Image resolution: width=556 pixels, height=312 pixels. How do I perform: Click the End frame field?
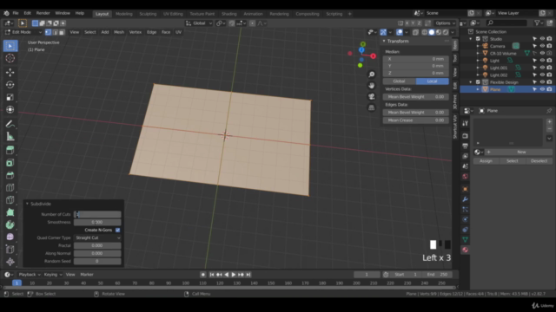[x=437, y=275]
